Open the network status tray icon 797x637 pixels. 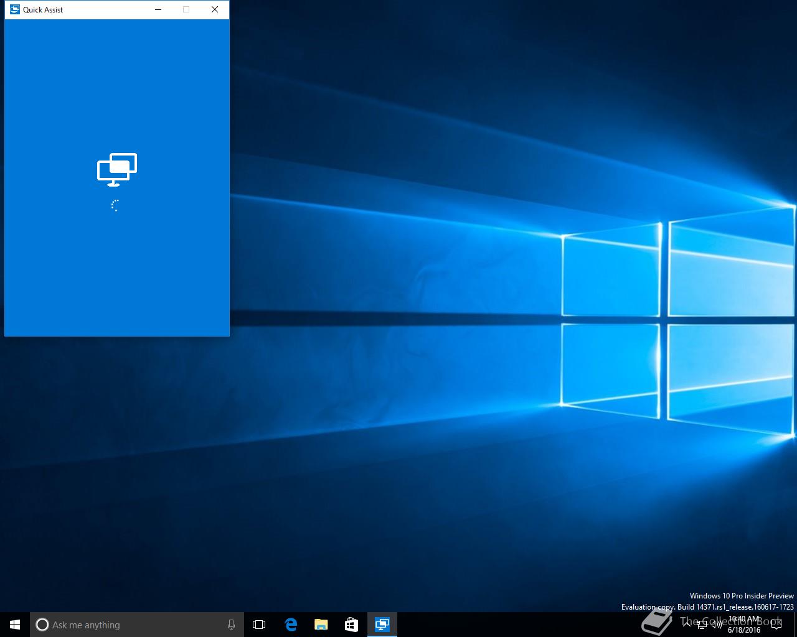coord(702,625)
